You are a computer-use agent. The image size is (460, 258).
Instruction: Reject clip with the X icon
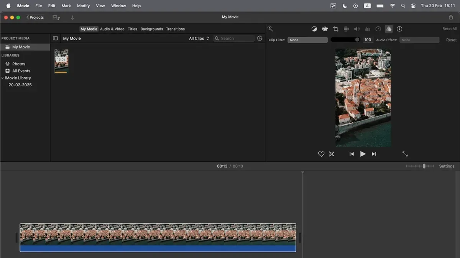[331, 154]
